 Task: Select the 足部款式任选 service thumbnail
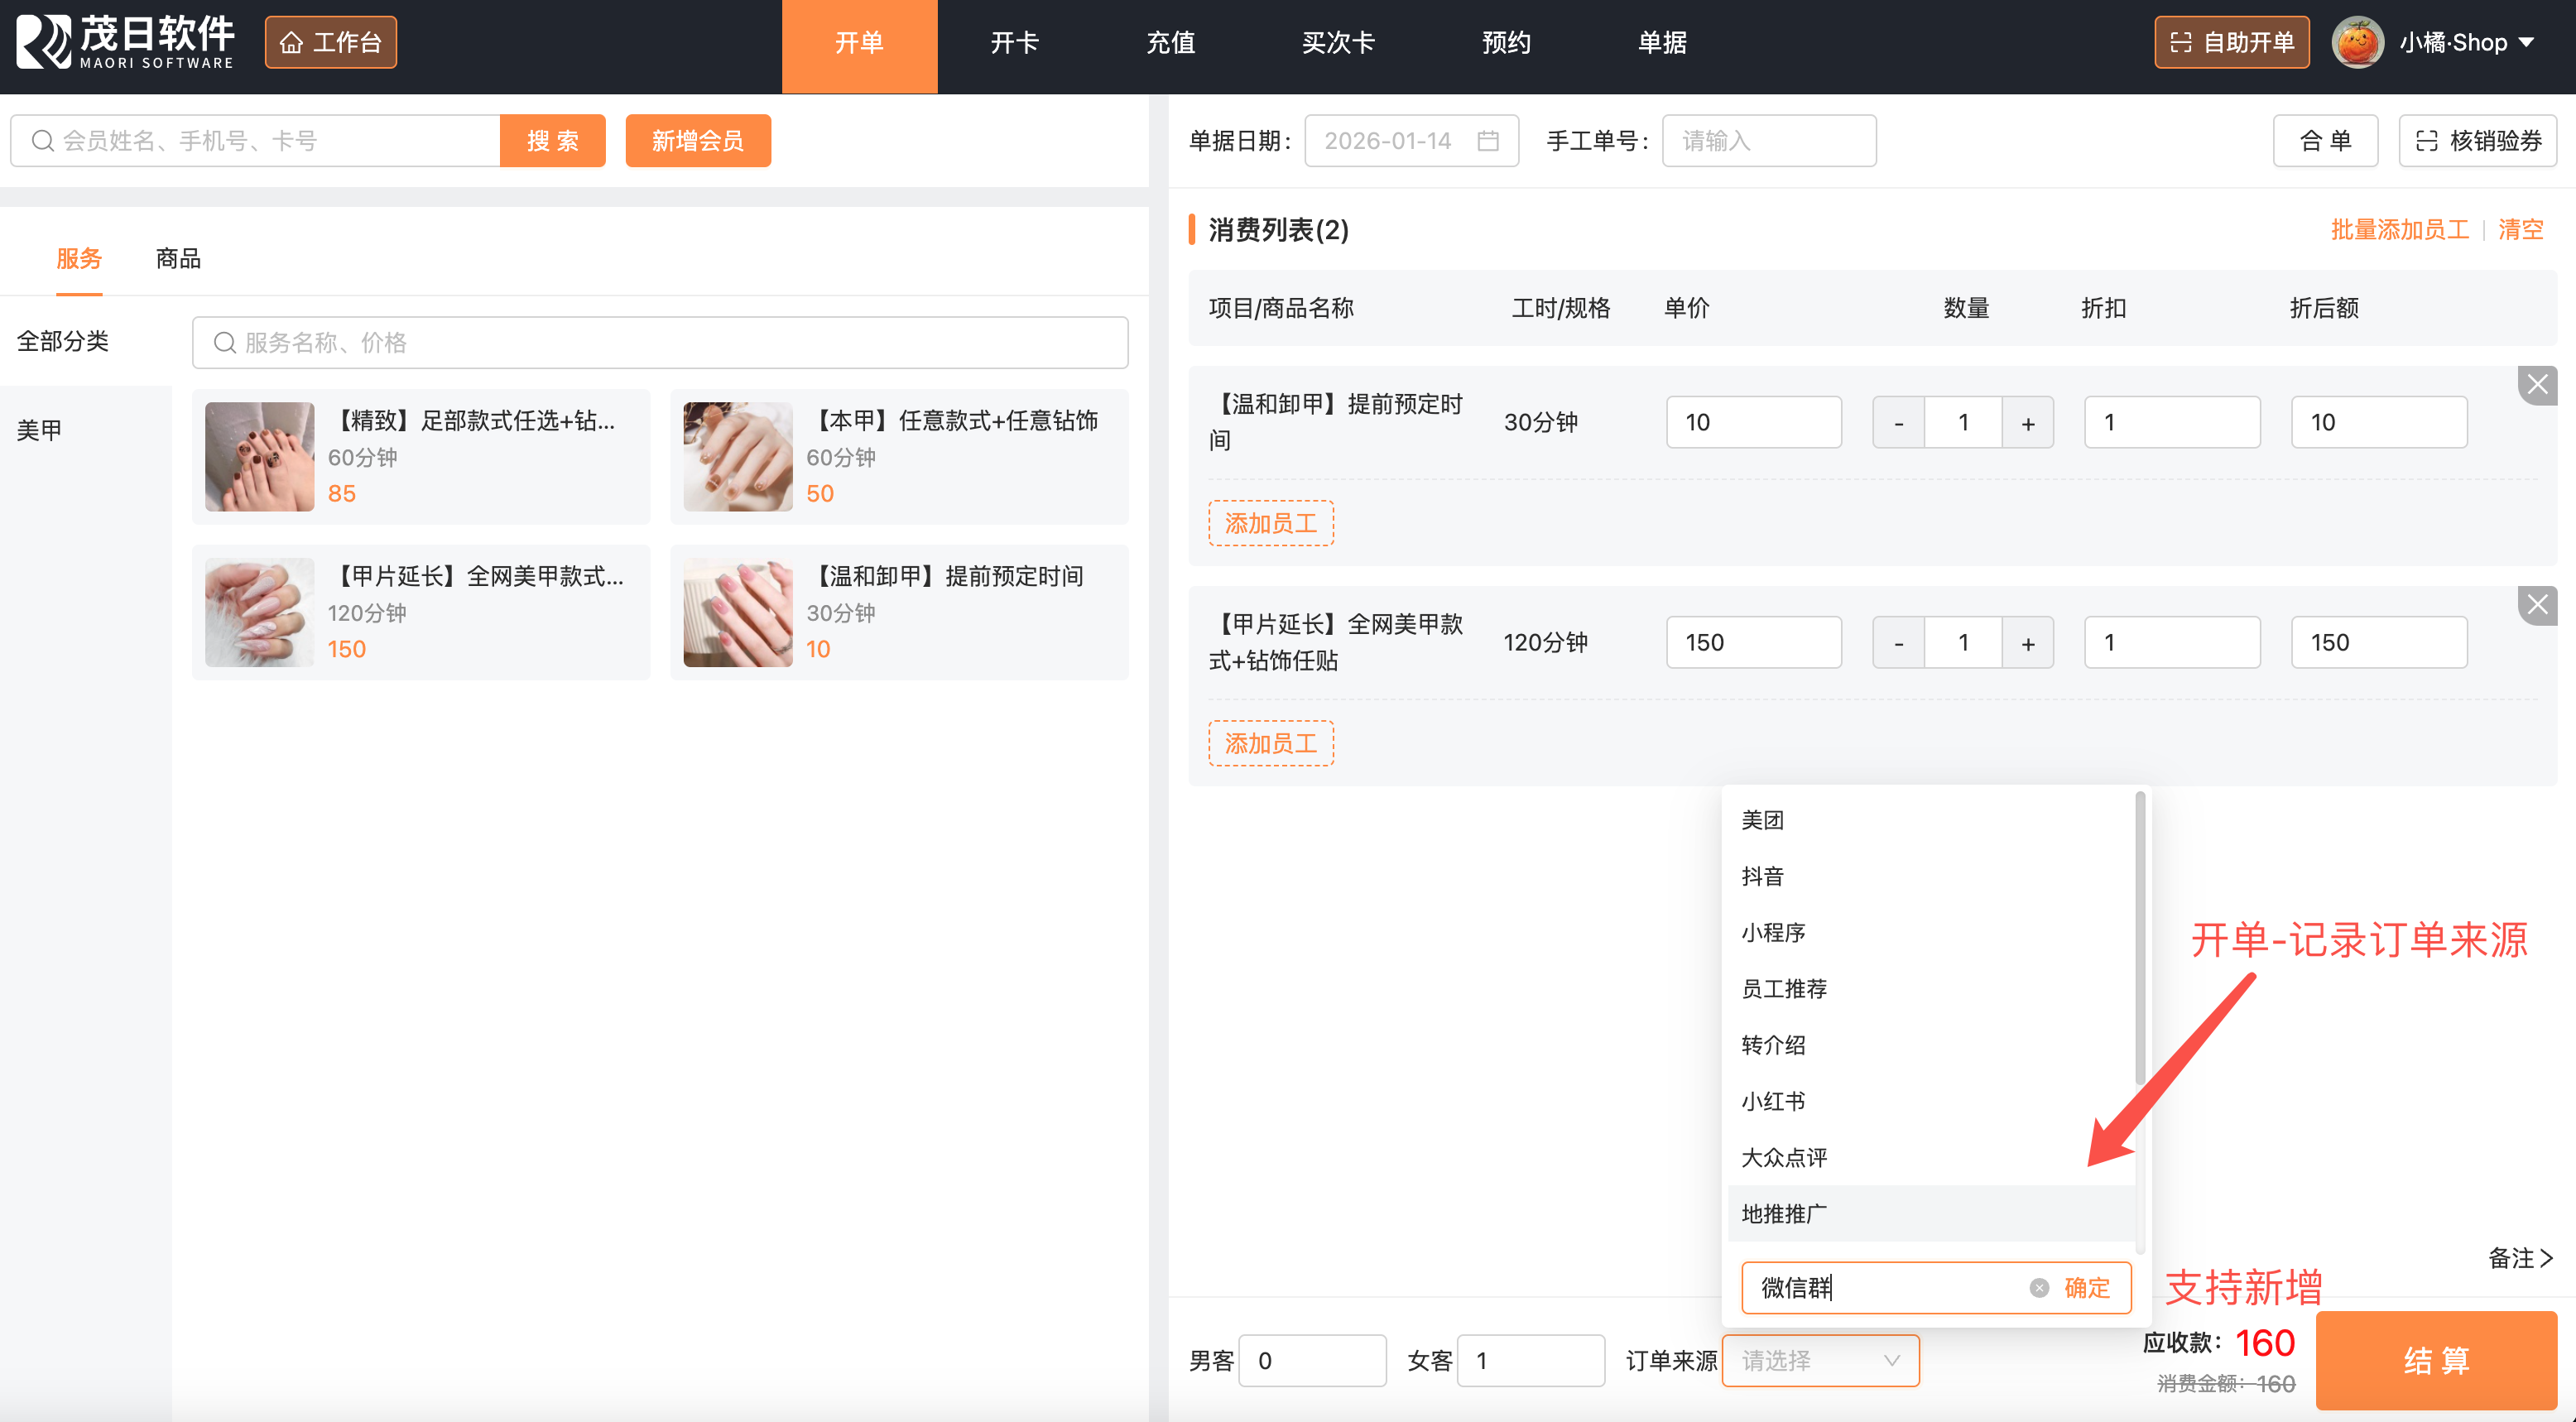click(260, 457)
